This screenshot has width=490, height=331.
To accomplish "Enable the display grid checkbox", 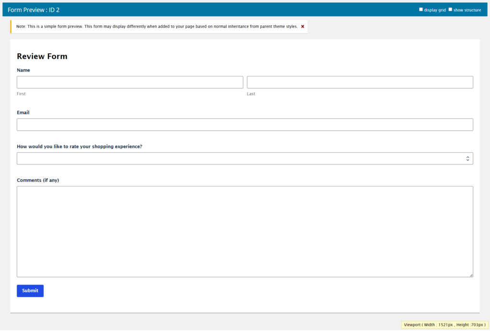I will click(x=421, y=10).
